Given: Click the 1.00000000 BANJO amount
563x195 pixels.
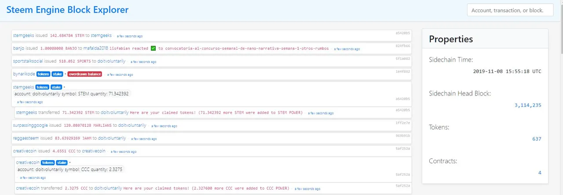Looking at the screenshot, I should tap(58, 48).
